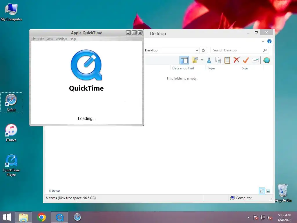Screen dimensions: 297x223
Task: Click Computer label in Explorer status bar
Action: 244,198
